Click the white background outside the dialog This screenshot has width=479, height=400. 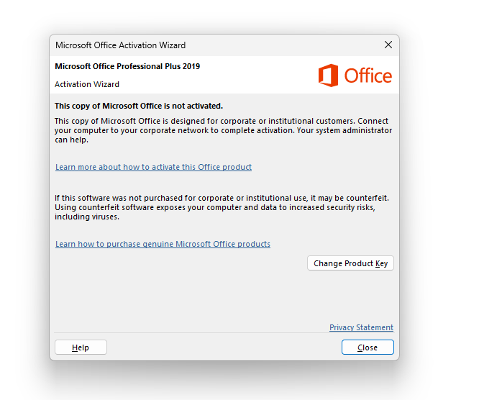pos(439,216)
